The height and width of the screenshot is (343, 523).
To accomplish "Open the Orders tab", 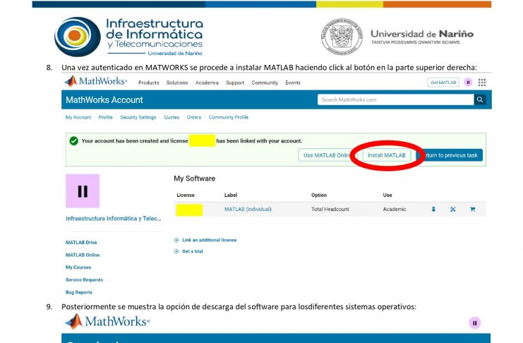I will click(x=194, y=117).
